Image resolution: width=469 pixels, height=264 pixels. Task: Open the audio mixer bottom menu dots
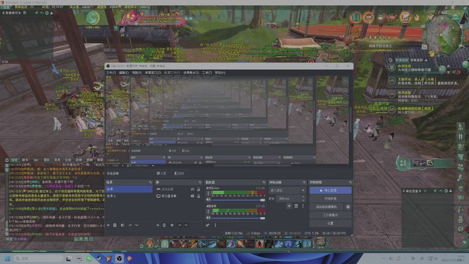click(215, 225)
